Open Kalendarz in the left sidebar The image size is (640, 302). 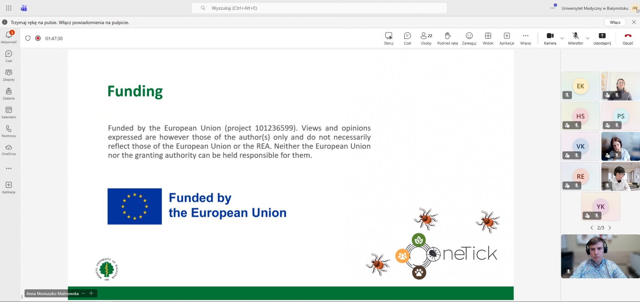(9, 112)
